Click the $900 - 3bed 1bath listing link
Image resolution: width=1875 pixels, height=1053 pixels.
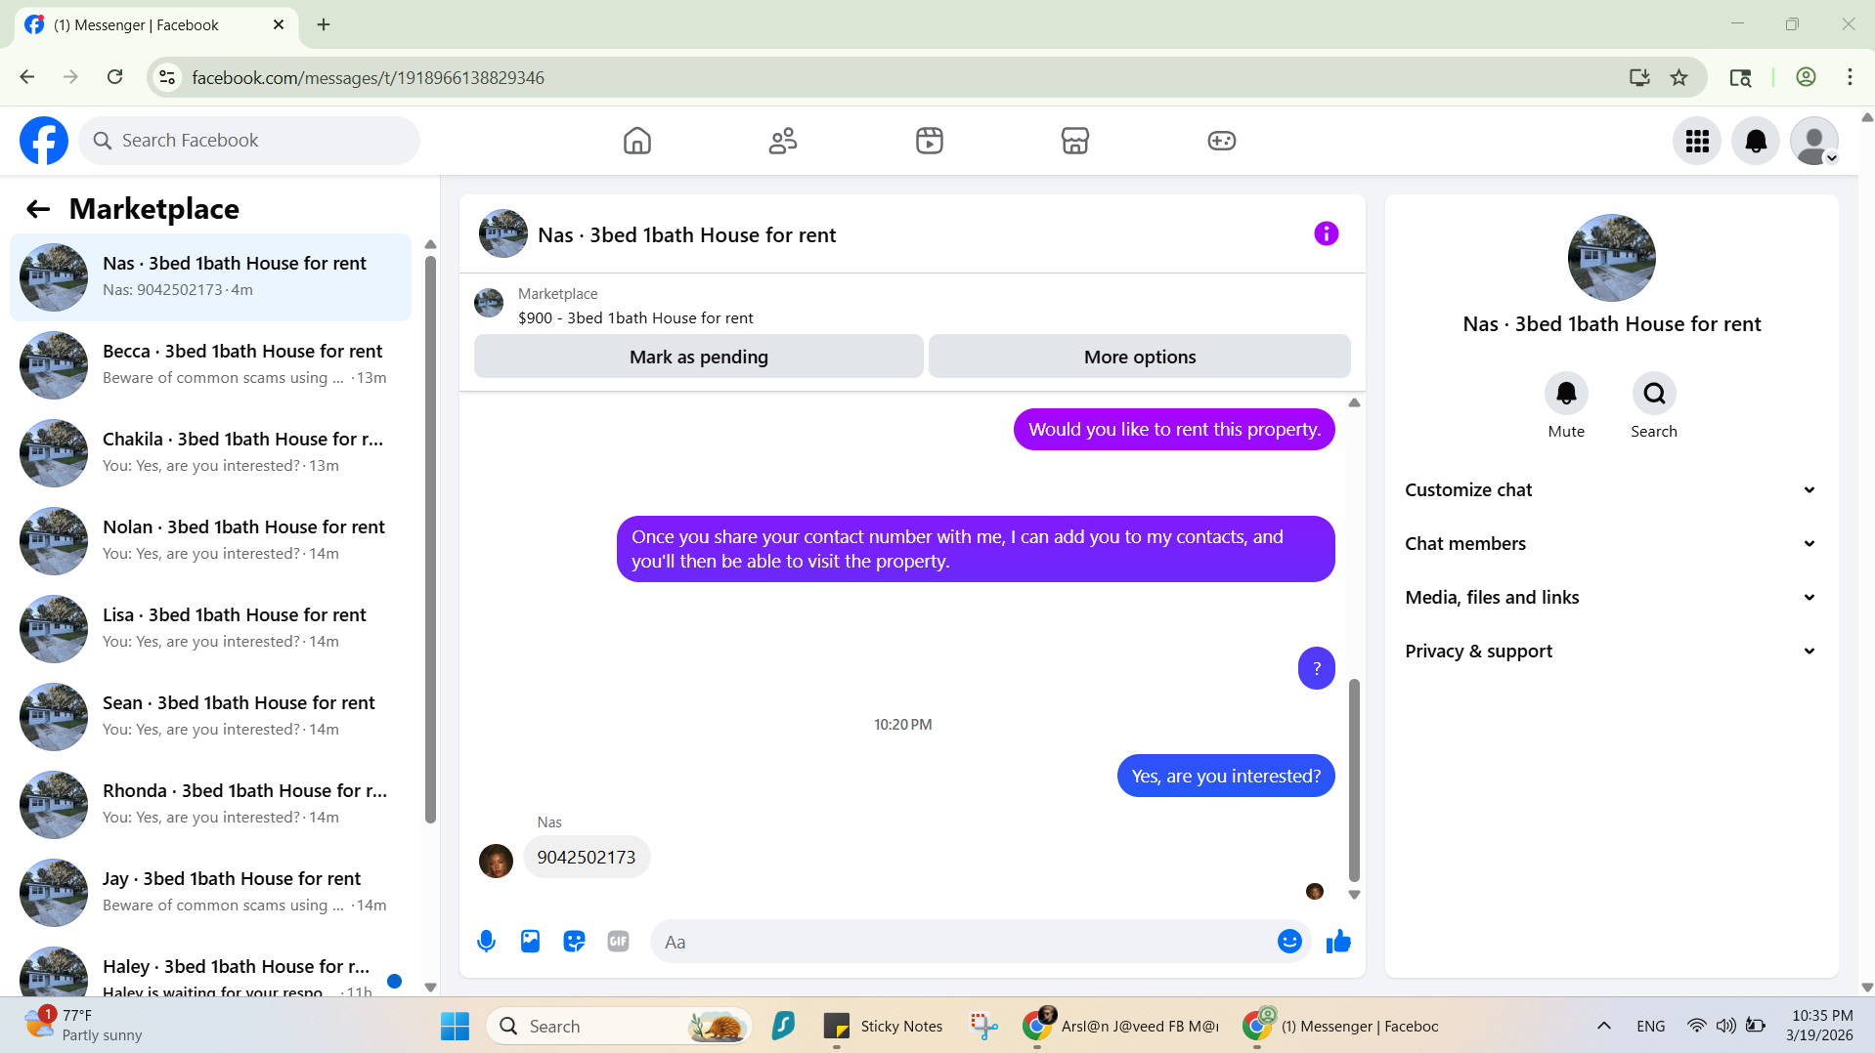pos(635,317)
